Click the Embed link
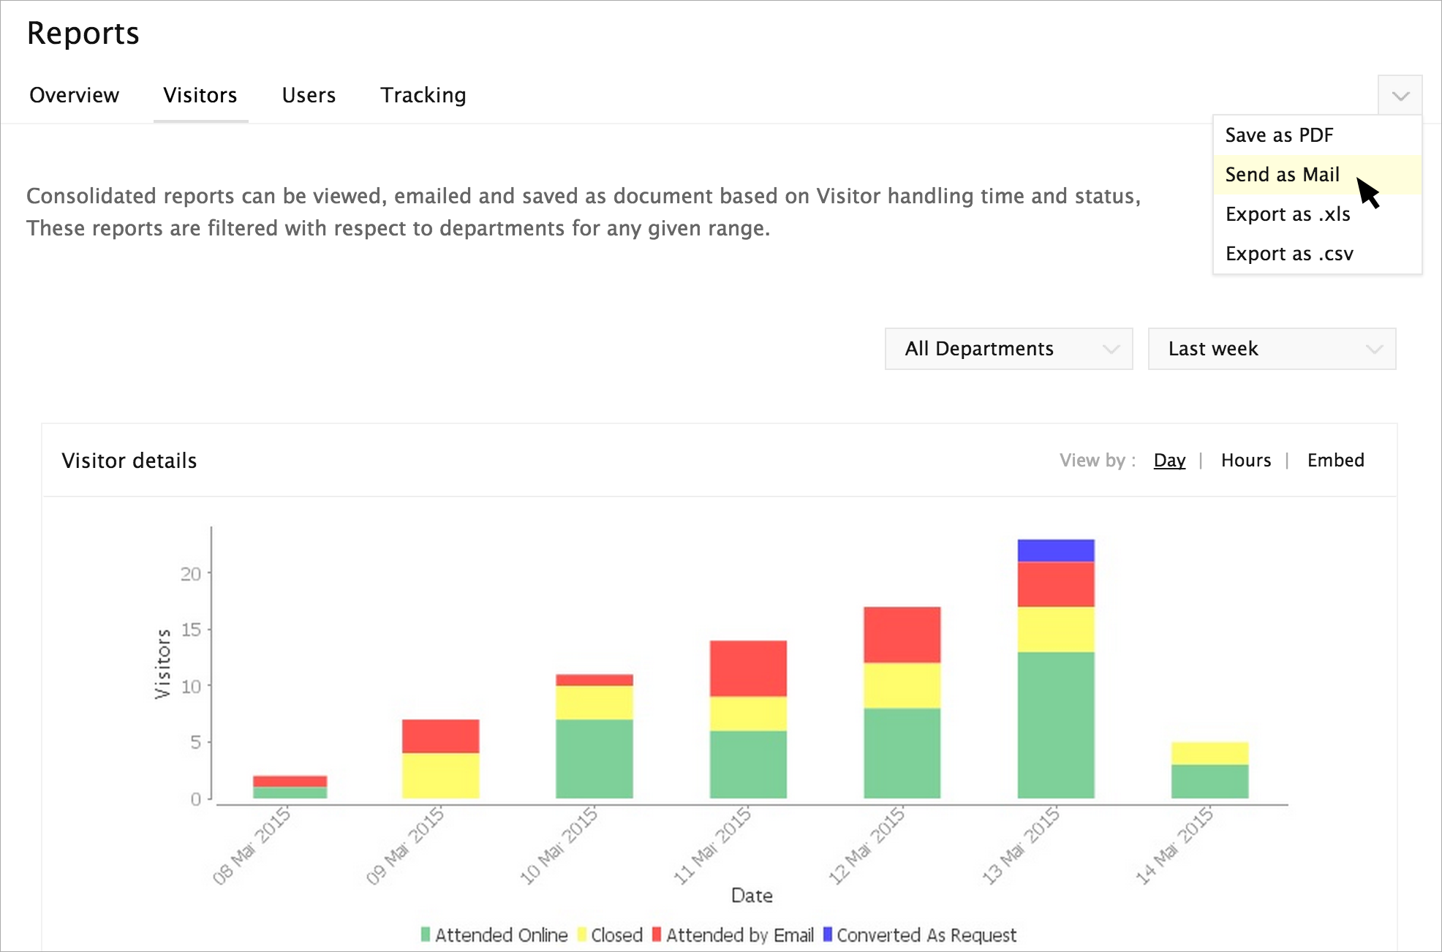 (1335, 460)
